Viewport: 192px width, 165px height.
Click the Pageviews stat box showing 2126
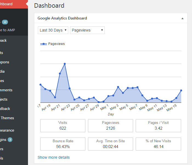point(111,126)
